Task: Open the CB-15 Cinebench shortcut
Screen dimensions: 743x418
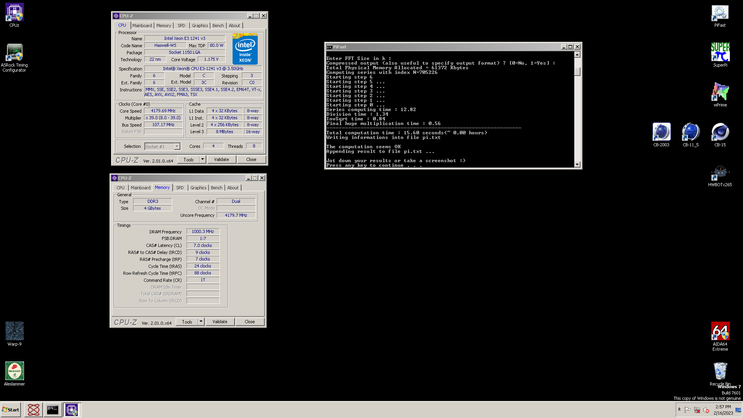Action: (720, 135)
